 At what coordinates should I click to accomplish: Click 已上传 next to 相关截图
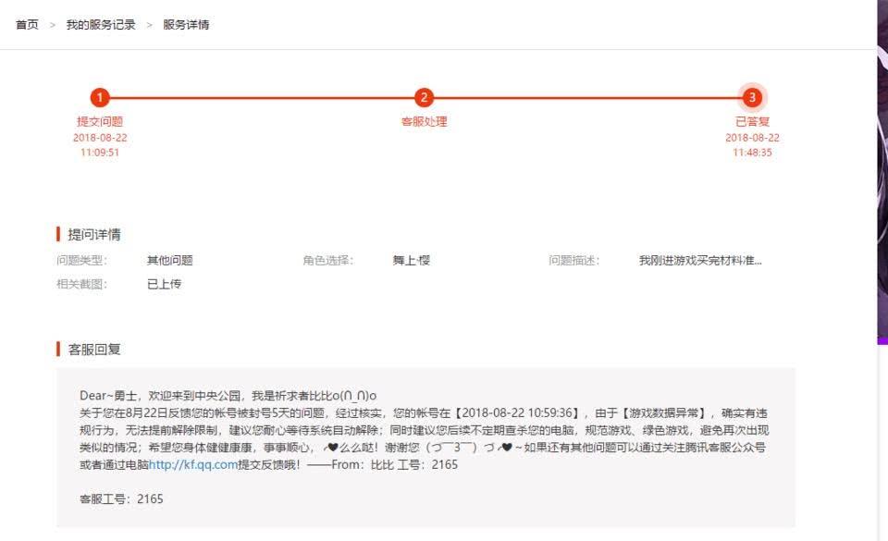(x=164, y=284)
